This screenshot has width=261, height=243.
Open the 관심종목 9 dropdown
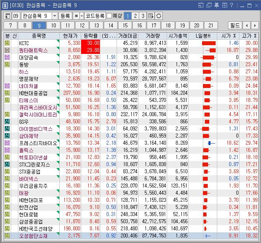click(55, 16)
